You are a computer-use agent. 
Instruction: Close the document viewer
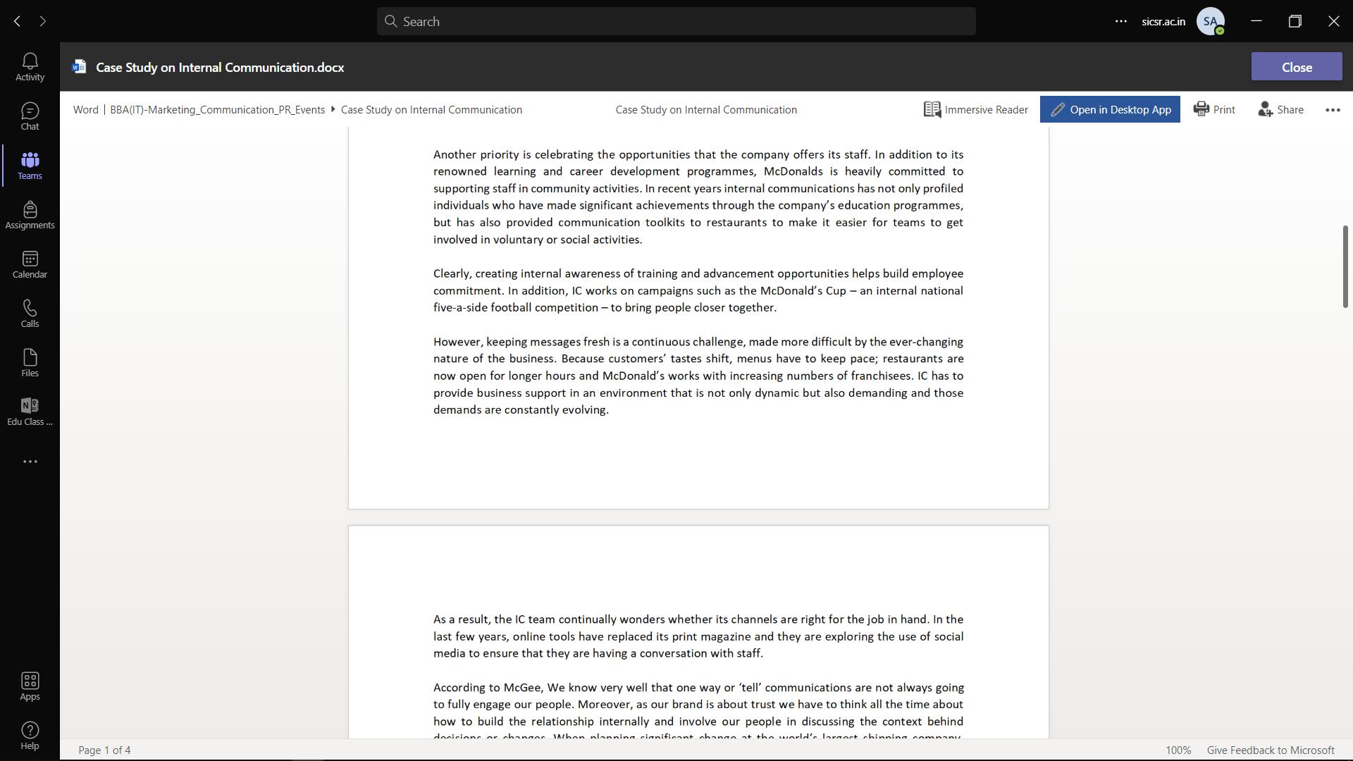1296,66
